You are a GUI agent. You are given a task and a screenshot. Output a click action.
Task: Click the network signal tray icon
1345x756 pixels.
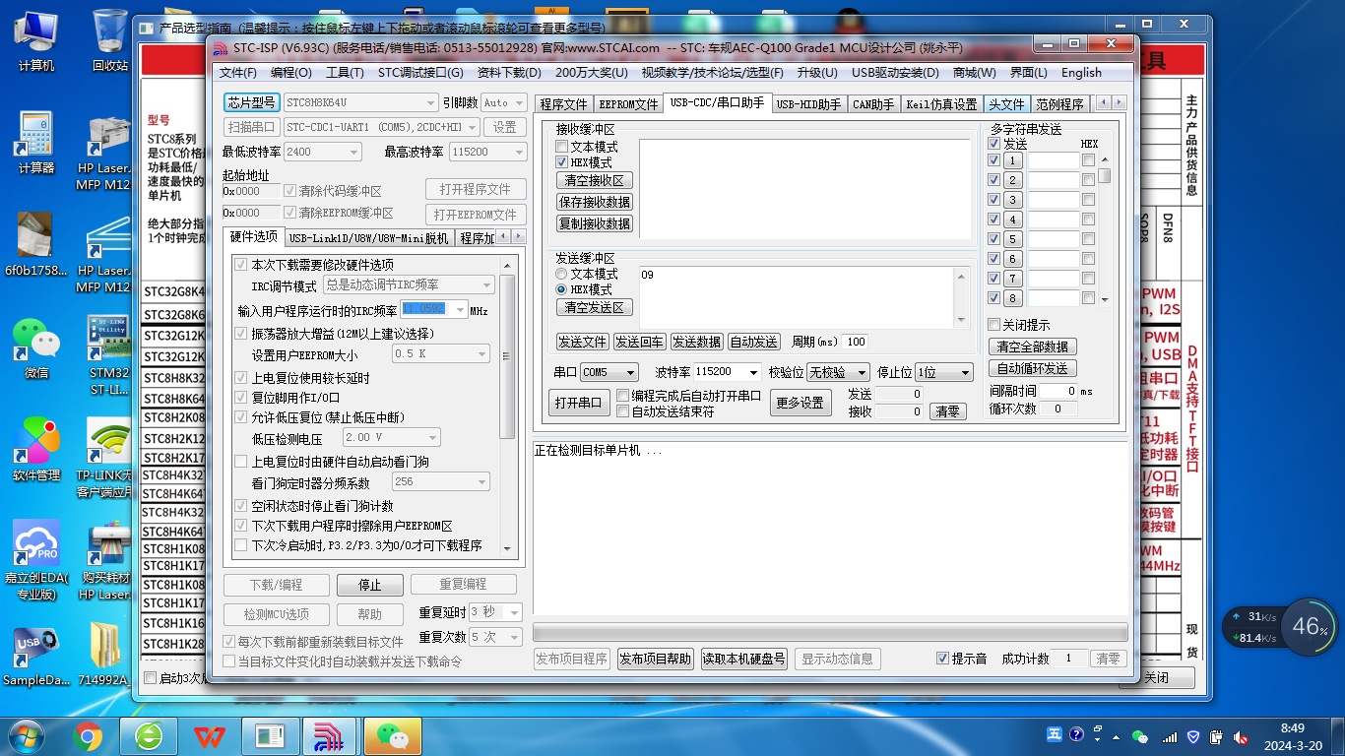point(1169,736)
